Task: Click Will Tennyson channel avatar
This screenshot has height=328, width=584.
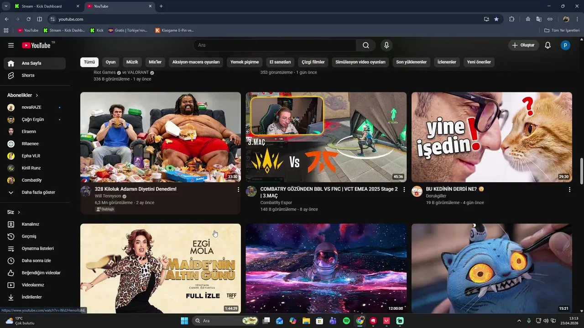Action: [x=86, y=191]
